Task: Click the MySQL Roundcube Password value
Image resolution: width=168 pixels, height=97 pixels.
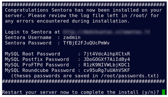Action: (107, 70)
